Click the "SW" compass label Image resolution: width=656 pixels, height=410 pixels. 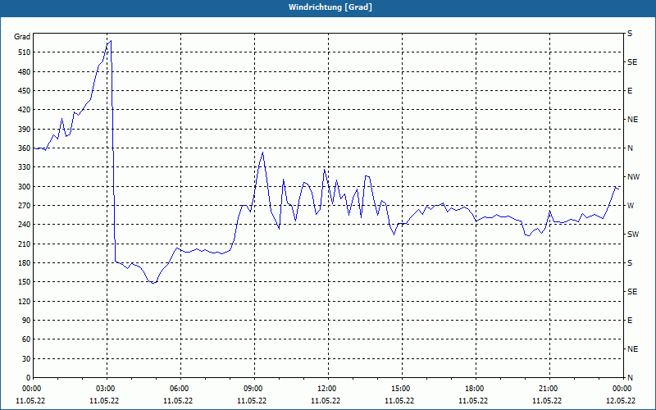pyautogui.click(x=633, y=235)
